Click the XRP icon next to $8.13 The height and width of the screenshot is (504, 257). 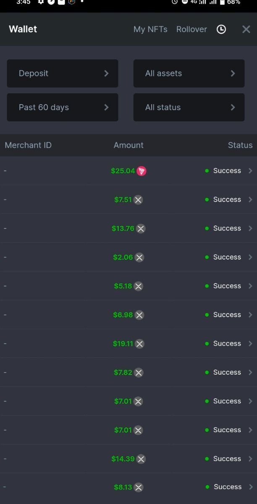[139, 487]
